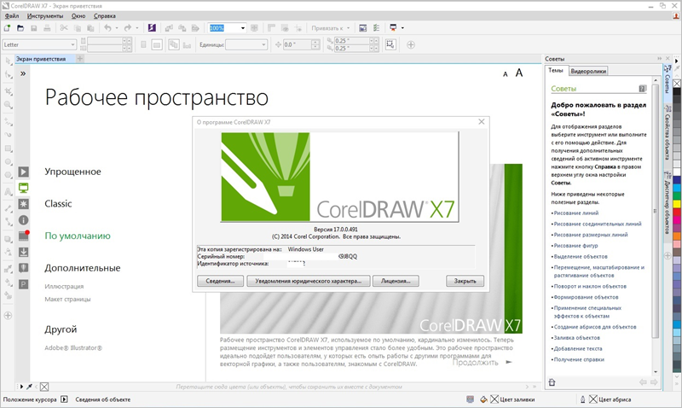The height and width of the screenshot is (408, 682).
Task: Open the Окно menu
Action: (78, 16)
